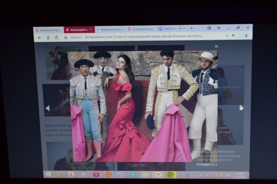This screenshot has width=277, height=184.
Task: Open File Explorer from the taskbar
Action: click(x=145, y=175)
